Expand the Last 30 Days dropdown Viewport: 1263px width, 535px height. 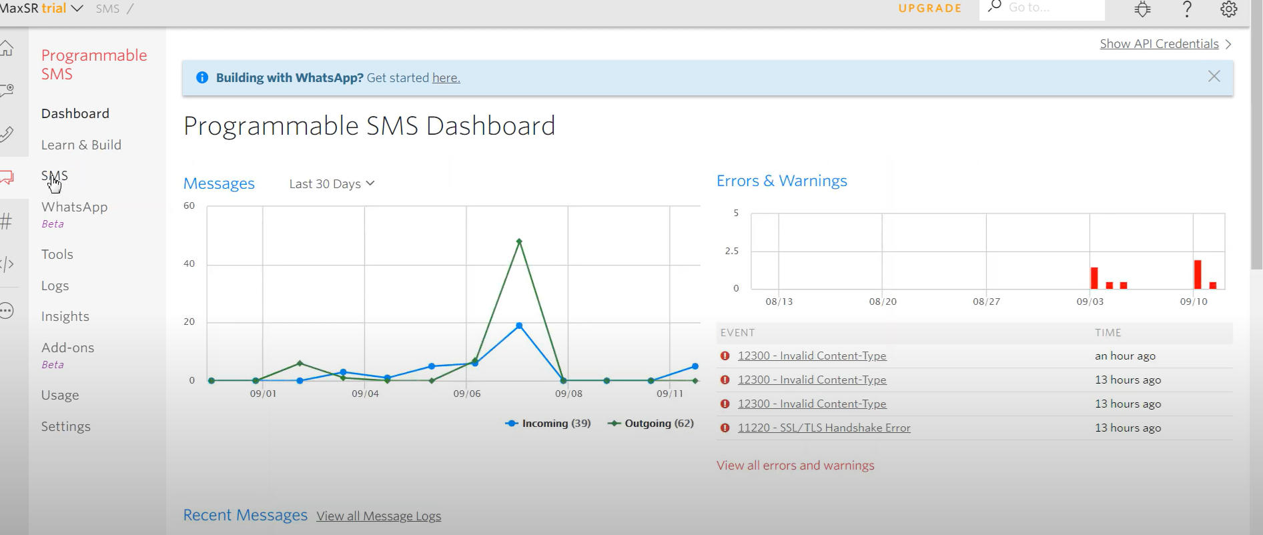tap(332, 184)
